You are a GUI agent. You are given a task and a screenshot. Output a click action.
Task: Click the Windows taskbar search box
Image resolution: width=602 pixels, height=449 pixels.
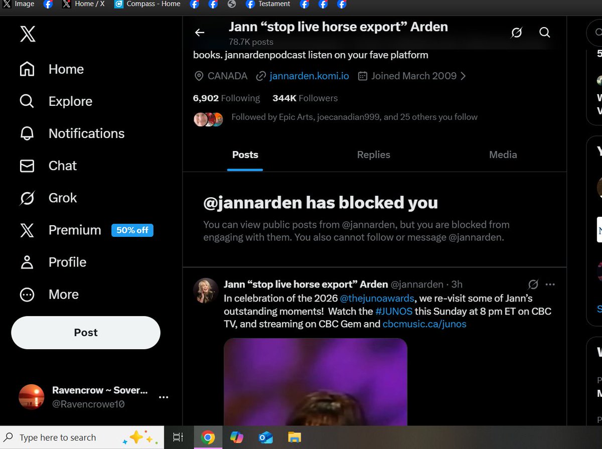pyautogui.click(x=82, y=437)
